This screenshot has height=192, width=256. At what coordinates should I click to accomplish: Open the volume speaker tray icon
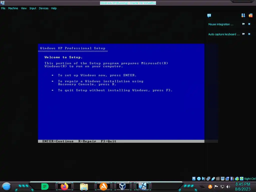(228, 186)
